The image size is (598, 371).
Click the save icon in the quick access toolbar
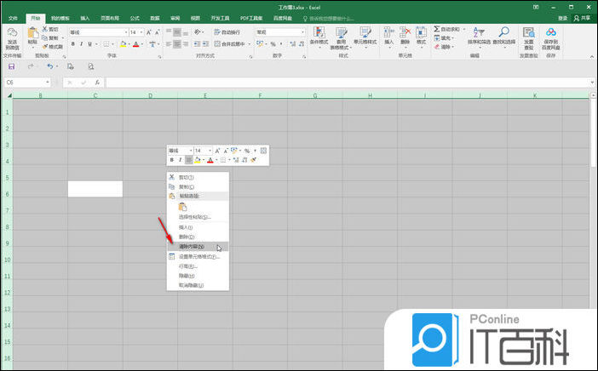pos(11,66)
